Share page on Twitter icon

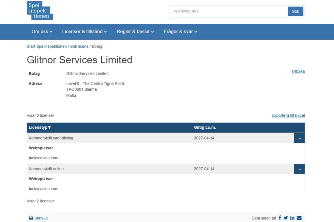point(286,218)
